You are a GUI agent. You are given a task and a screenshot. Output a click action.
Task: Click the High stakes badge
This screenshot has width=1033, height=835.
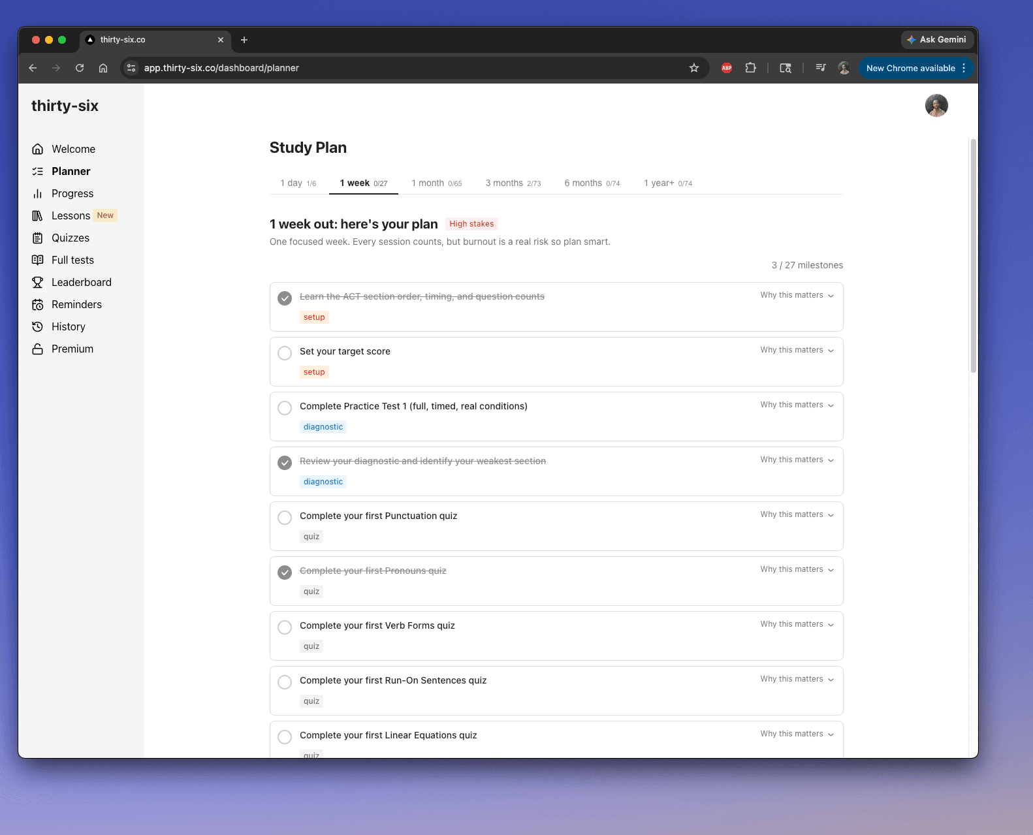(x=471, y=224)
